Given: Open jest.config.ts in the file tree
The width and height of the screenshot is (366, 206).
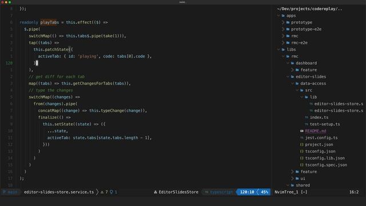Looking at the screenshot, I should tap(321, 137).
